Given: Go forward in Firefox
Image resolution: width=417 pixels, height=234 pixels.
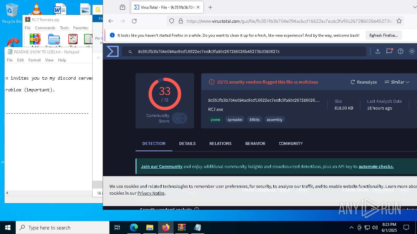Looking at the screenshot, I should (x=122, y=21).
